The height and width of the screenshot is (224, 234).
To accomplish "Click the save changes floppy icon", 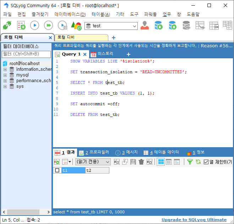I will click(133, 162).
